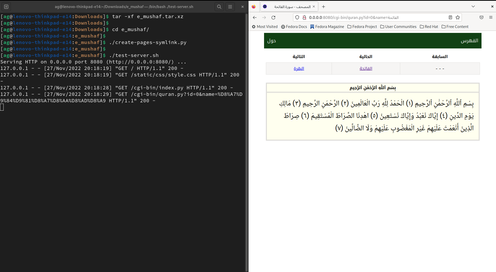Click the Save to Pocket icon

point(482,17)
